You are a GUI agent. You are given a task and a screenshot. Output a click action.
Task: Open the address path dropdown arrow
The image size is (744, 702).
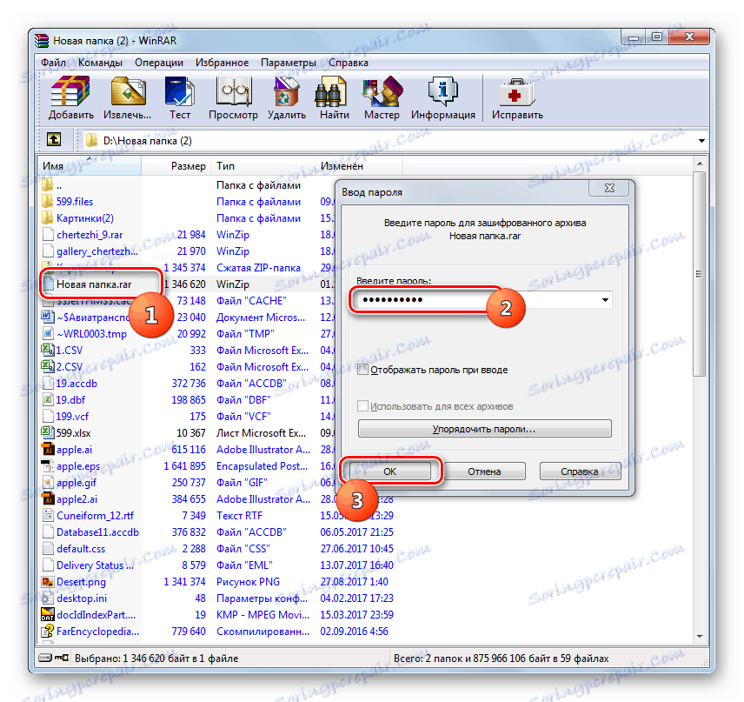coord(701,141)
